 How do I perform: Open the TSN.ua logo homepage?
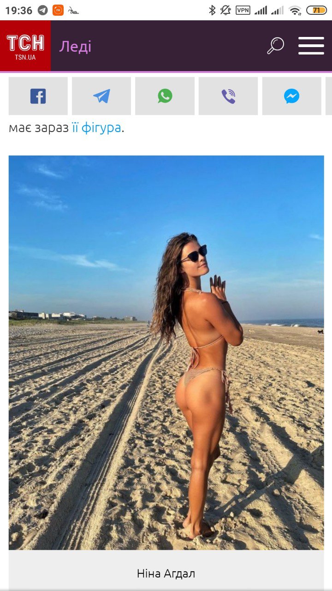[x=25, y=46]
